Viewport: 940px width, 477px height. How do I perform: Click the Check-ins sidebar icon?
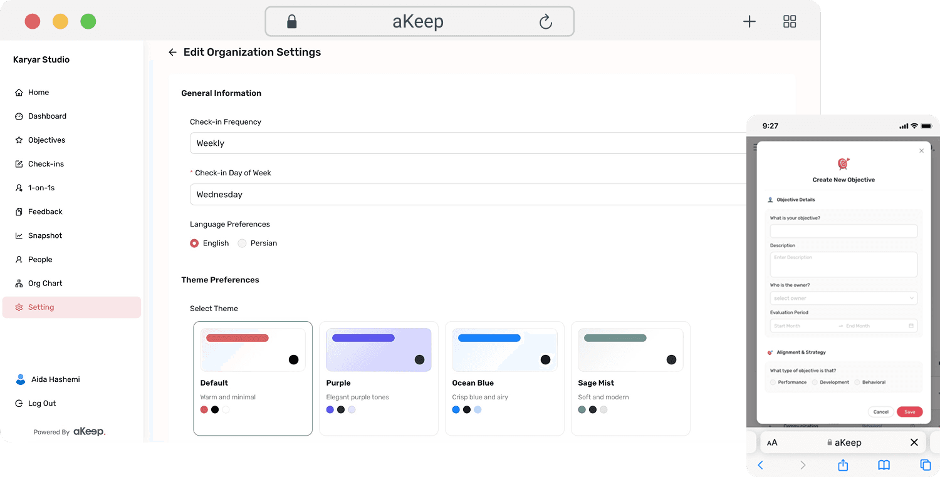tap(19, 164)
